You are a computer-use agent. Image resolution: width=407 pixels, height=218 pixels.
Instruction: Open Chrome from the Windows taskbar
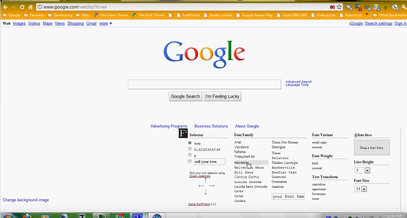coord(120,216)
